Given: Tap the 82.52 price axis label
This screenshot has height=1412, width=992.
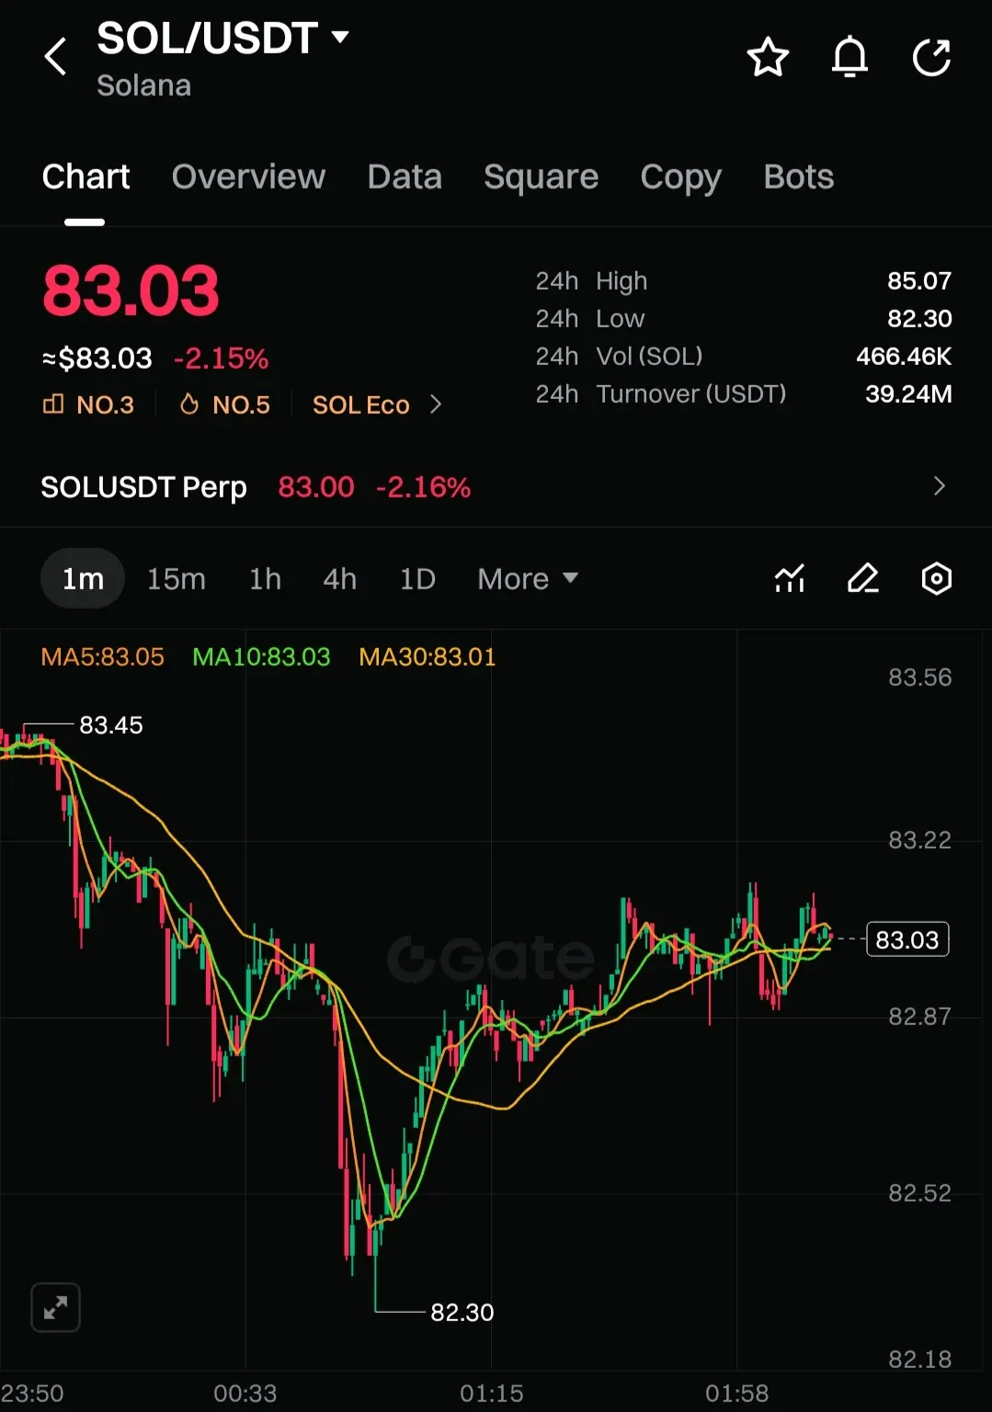Looking at the screenshot, I should tap(919, 1192).
